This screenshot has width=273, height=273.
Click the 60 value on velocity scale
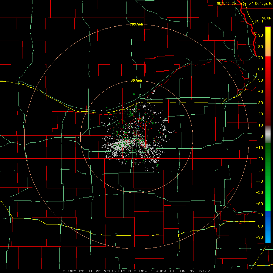(x=261, y=69)
